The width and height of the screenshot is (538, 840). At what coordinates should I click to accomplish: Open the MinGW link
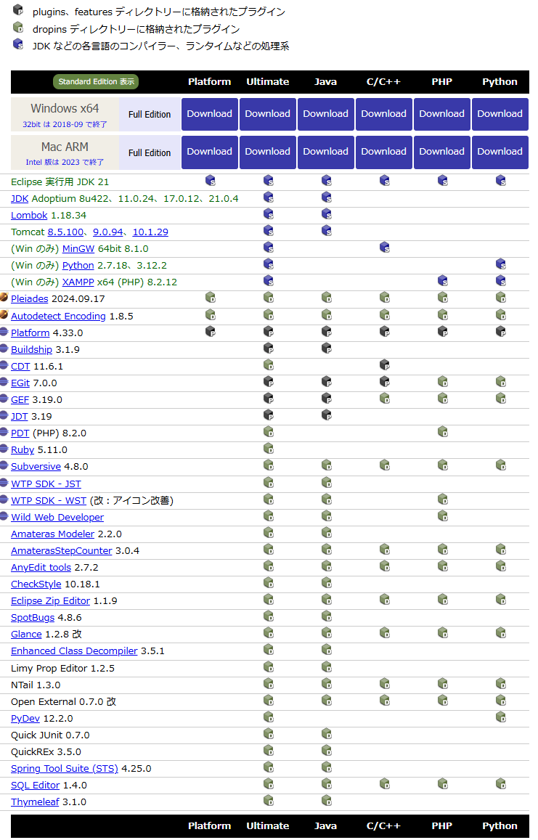(x=78, y=248)
